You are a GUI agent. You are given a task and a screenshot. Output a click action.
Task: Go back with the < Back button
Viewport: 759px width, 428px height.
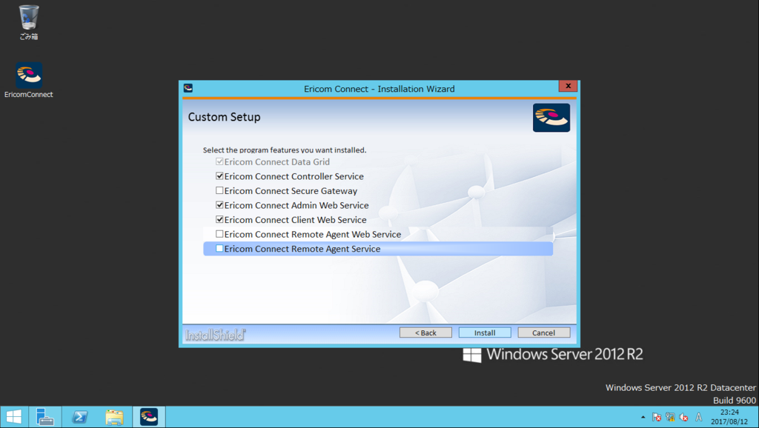tap(425, 332)
